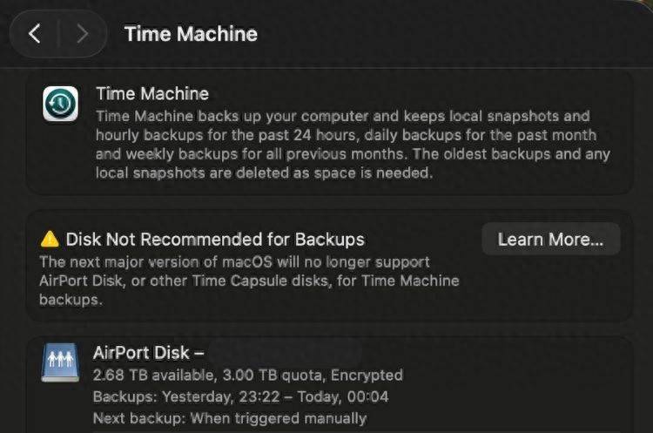This screenshot has height=433, width=653.
Task: Open Learn More about unsupported disk
Action: click(x=551, y=240)
